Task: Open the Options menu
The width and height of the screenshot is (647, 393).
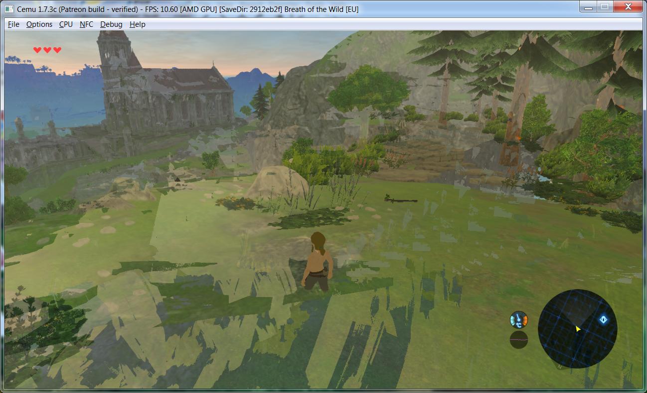Action: click(x=39, y=24)
